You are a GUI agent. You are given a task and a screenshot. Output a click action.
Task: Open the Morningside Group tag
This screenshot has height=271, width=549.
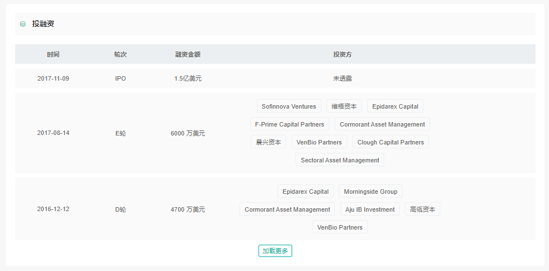pyautogui.click(x=370, y=191)
